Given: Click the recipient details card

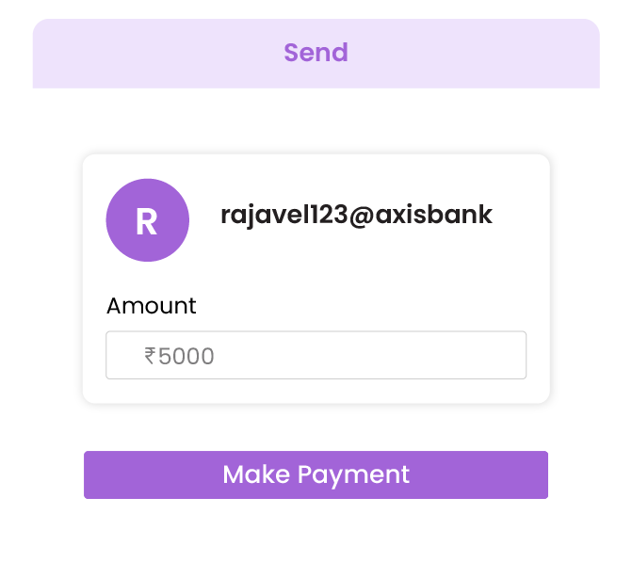Looking at the screenshot, I should (x=316, y=279).
